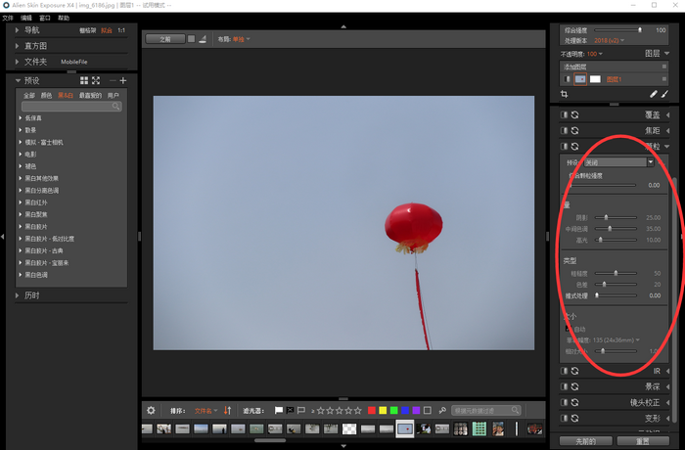The height and width of the screenshot is (450, 685).
Task: Click the presets search field
Action: click(70, 107)
